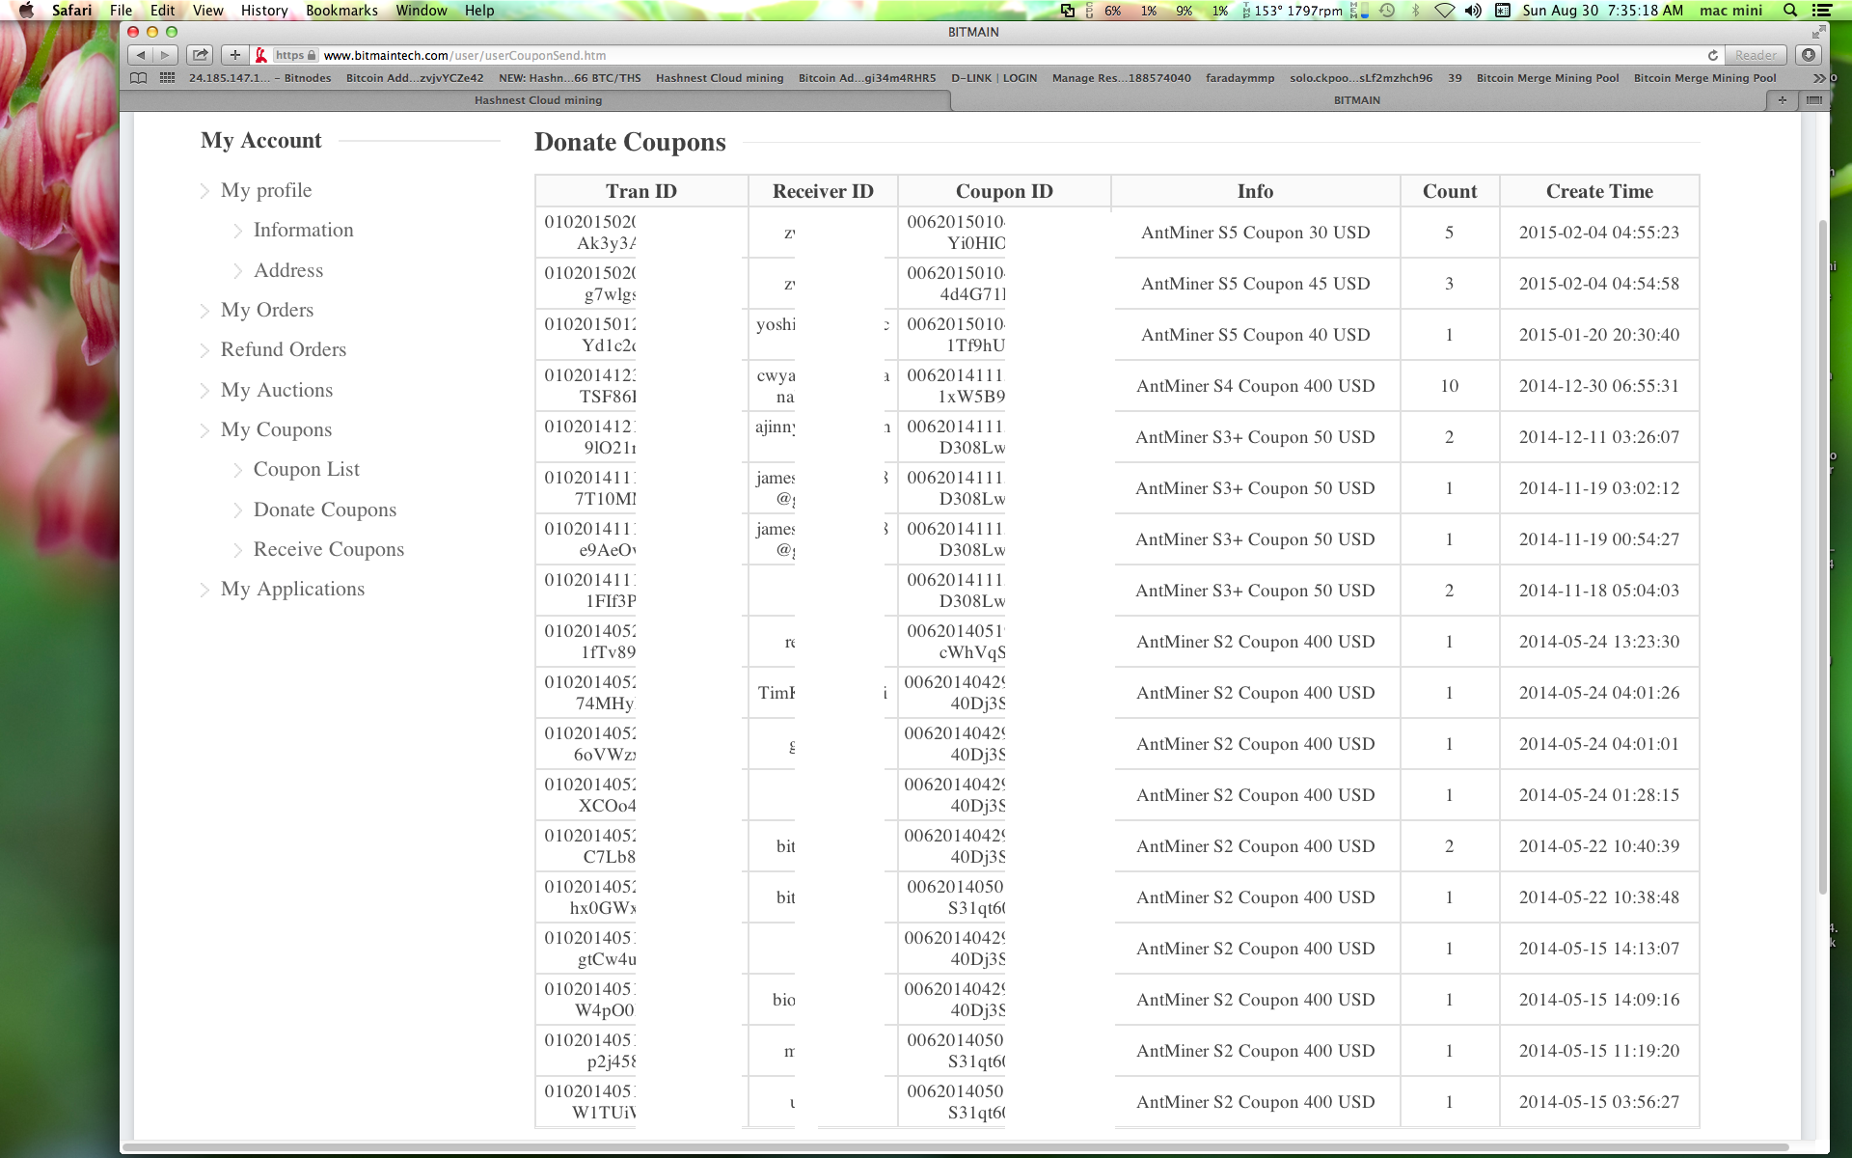This screenshot has height=1158, width=1852.
Task: Open the Reading List book icon
Action: (139, 78)
